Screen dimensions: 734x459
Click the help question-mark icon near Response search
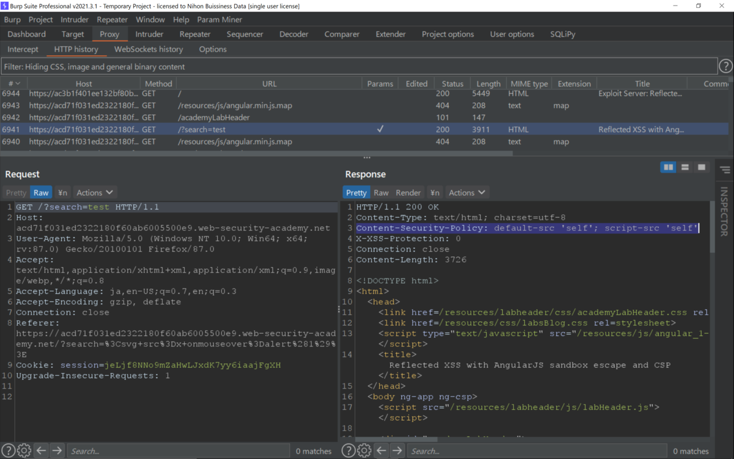pos(348,450)
